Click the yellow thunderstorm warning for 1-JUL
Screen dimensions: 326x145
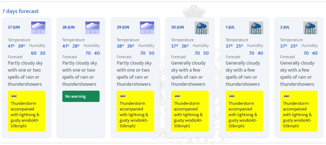coord(244,111)
